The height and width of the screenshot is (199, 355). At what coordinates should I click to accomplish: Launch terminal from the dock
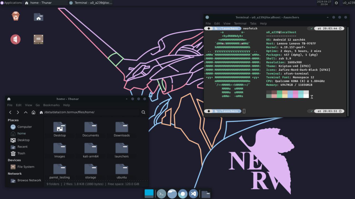coord(161,194)
